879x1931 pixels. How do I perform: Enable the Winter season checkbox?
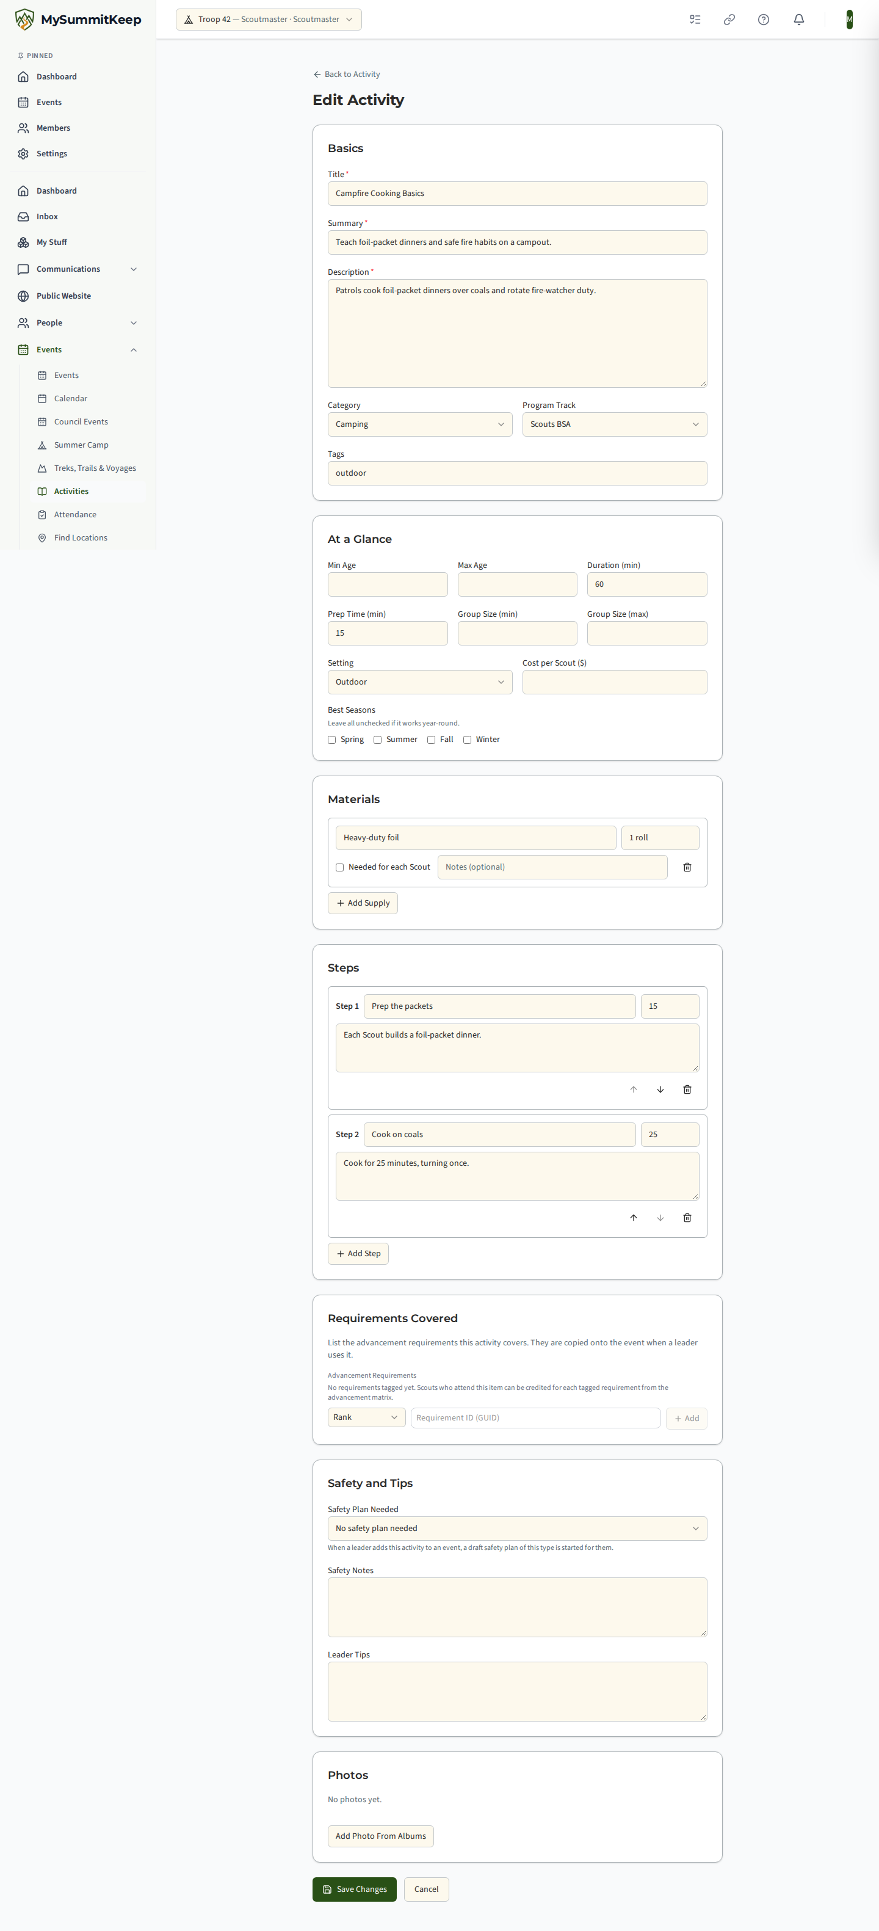pos(467,740)
